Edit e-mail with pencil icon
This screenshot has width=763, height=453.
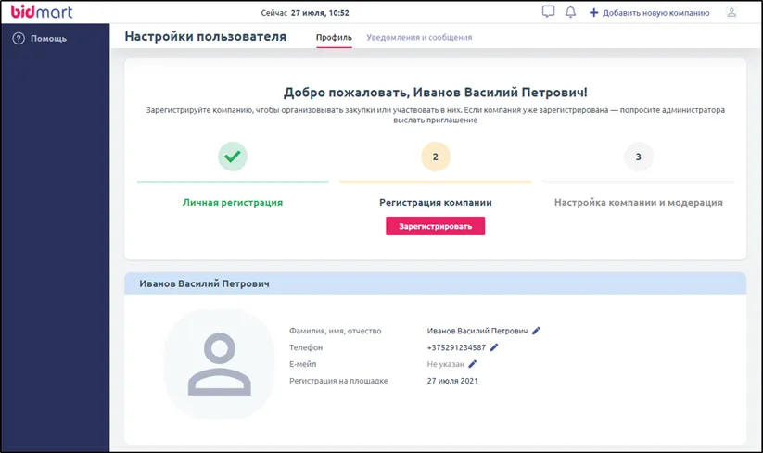473,364
